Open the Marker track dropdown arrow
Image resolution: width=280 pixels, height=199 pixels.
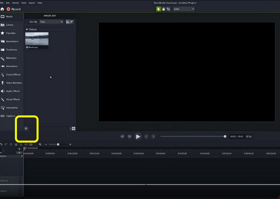pyautogui.click(x=22, y=156)
